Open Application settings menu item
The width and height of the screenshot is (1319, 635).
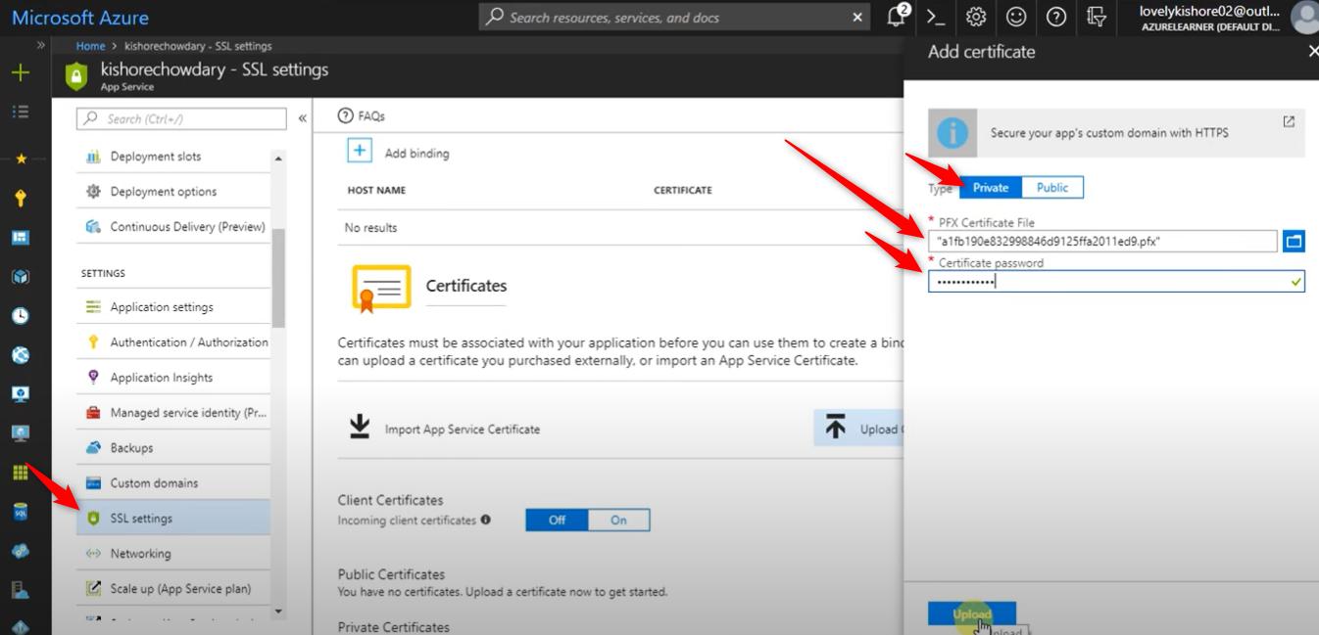click(x=173, y=307)
